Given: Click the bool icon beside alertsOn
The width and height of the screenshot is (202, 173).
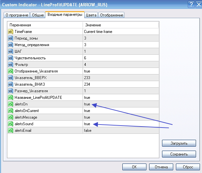Looking at the screenshot, I should 11,104.
